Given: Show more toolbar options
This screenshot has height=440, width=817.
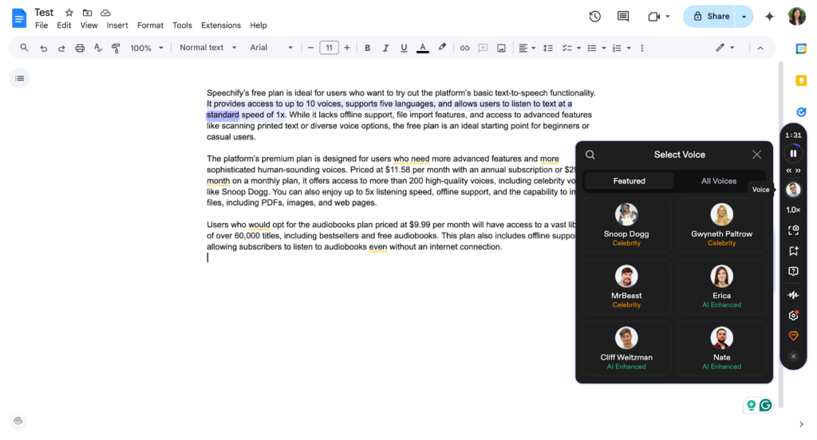Looking at the screenshot, I should tap(642, 48).
